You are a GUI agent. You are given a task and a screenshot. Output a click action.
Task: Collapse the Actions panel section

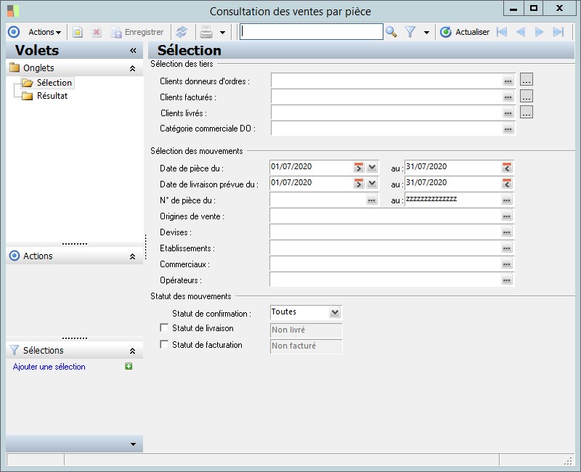[132, 256]
